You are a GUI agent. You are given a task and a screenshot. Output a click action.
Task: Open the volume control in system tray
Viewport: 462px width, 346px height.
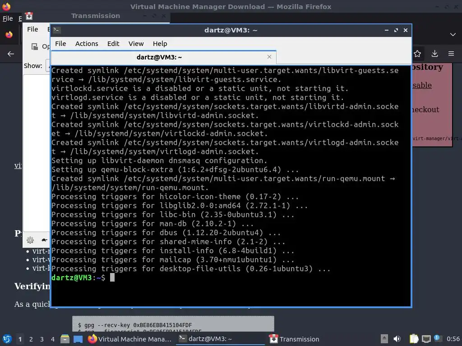(x=397, y=339)
